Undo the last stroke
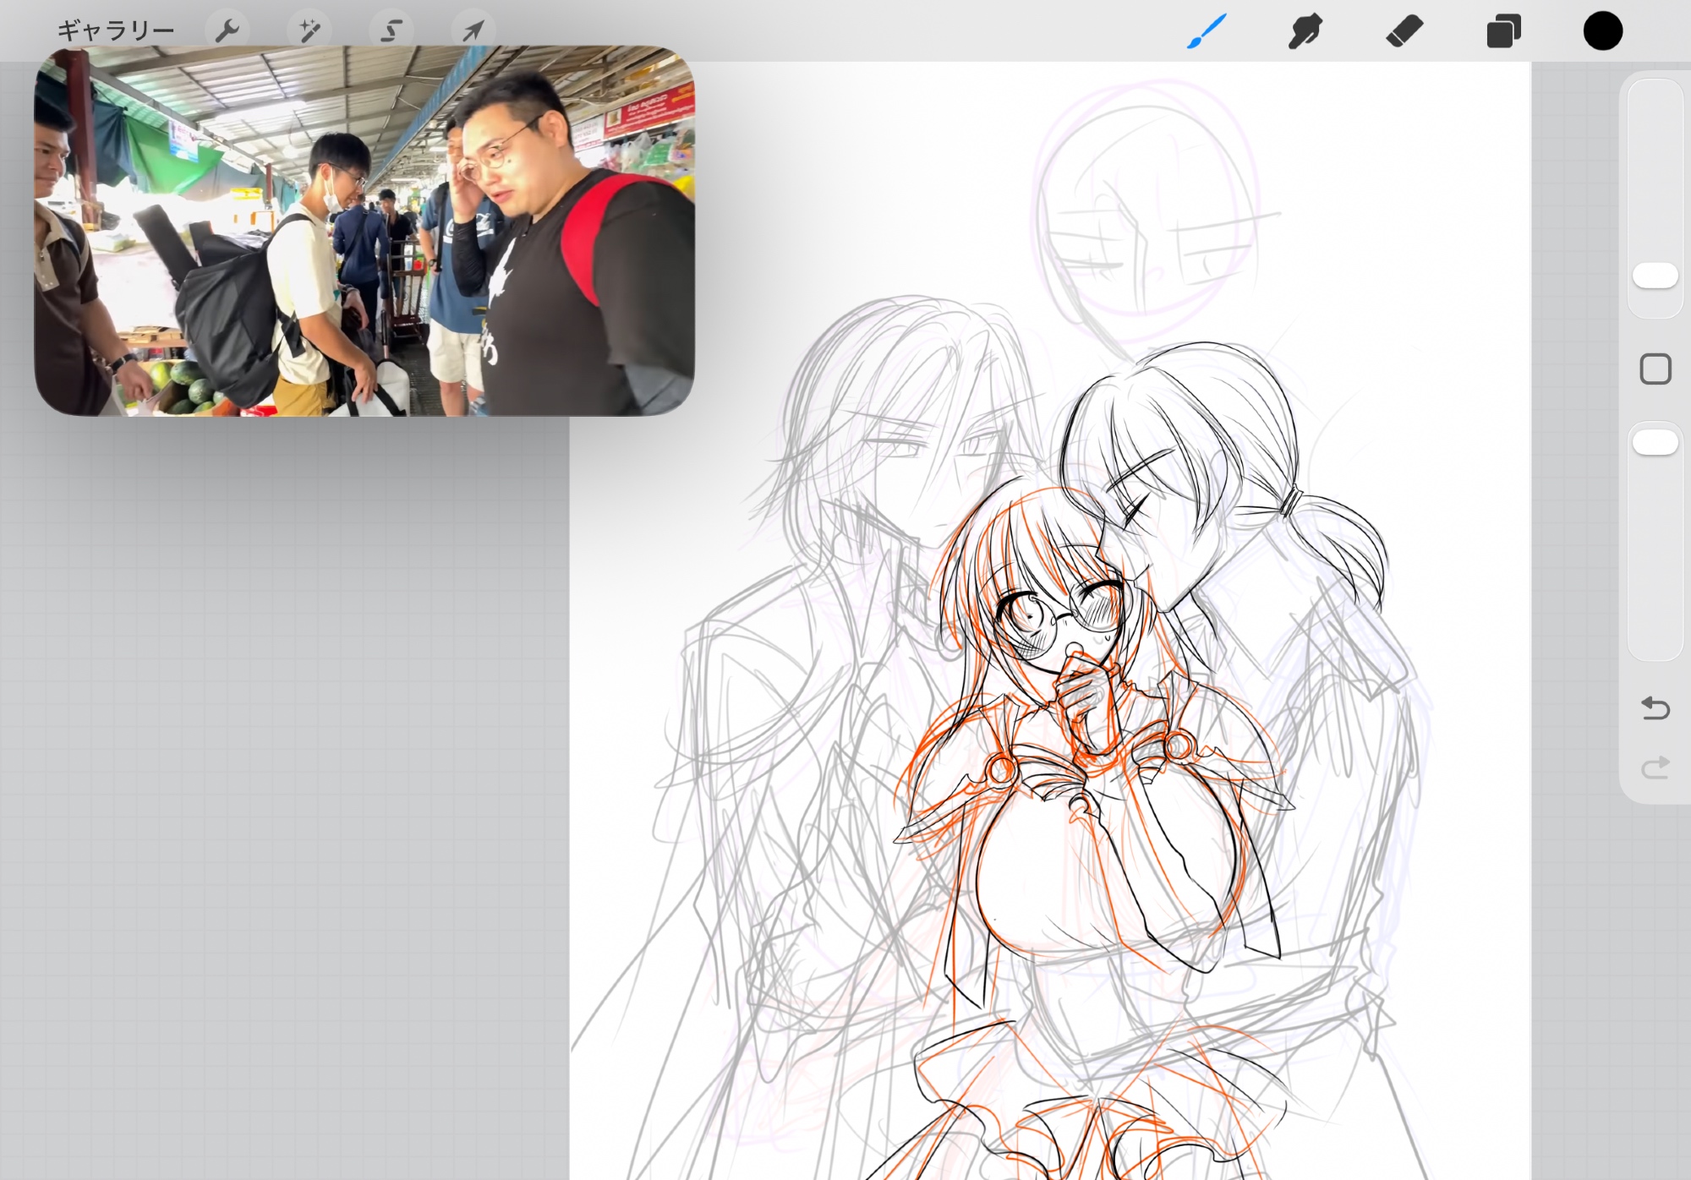Screen dimensions: 1691x1180 click(1655, 707)
